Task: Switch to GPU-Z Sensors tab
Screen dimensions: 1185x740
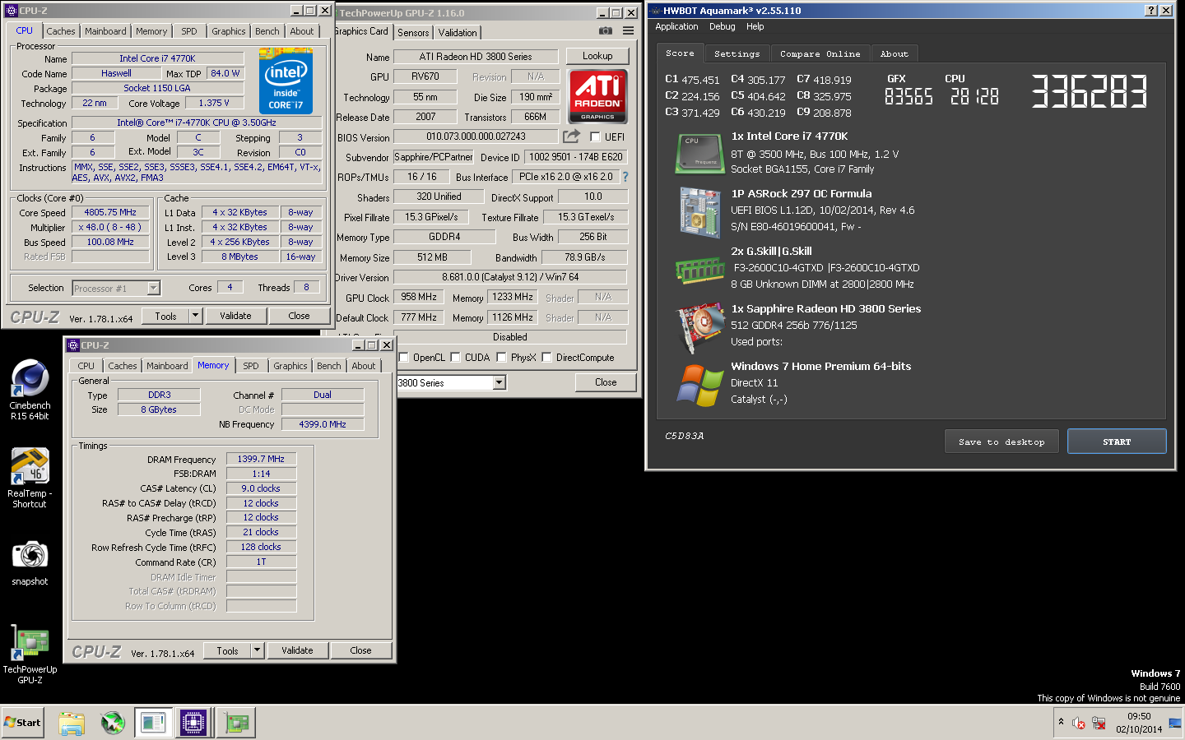Action: click(413, 33)
